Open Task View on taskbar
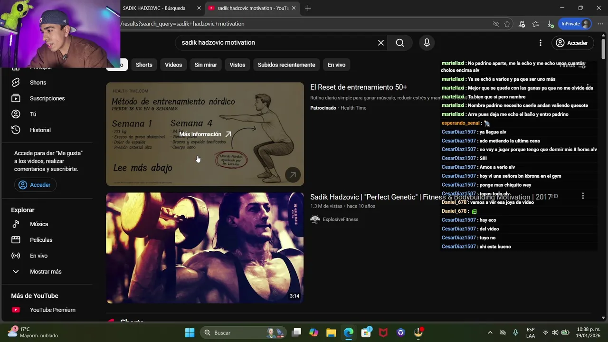608x342 pixels. (296, 332)
